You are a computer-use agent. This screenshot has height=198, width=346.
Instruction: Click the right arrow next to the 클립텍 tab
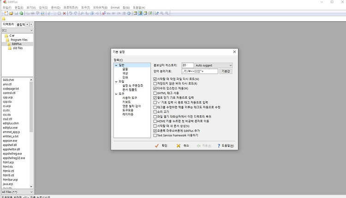31,24
